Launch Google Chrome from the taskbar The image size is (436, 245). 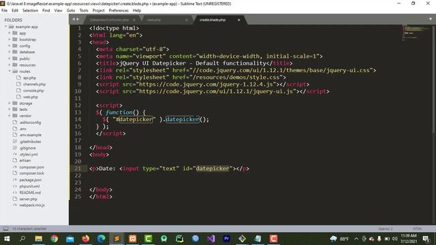tap(54, 239)
